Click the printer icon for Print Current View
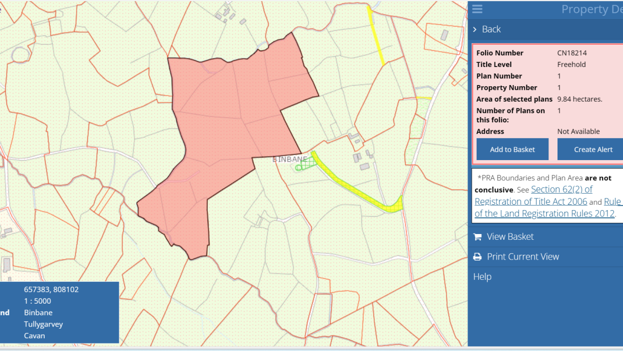 478,257
